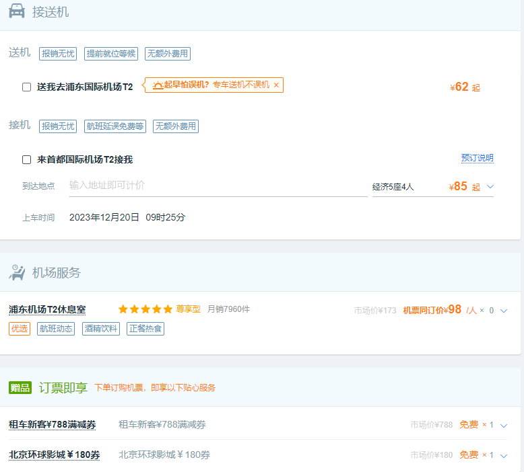Click the airport service seat icon
Image resolution: width=524 pixels, height=472 pixels.
pos(17,272)
